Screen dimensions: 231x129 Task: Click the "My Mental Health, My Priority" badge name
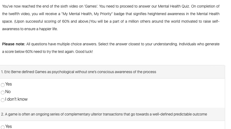point(87,14)
